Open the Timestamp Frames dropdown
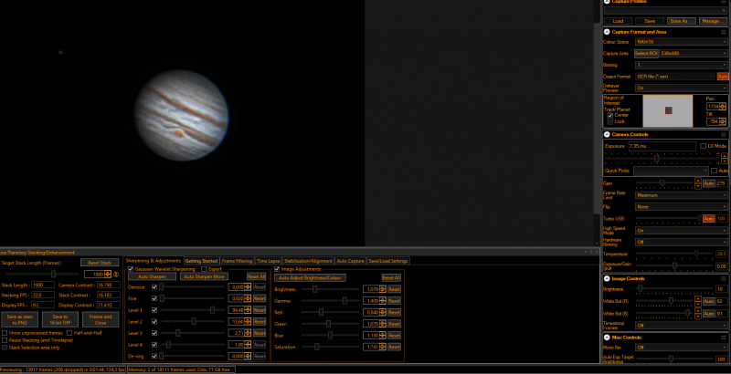This screenshot has height=374, width=731. [x=681, y=326]
